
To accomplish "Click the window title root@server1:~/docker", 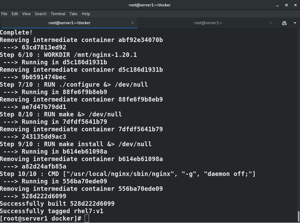I will [150, 5].
